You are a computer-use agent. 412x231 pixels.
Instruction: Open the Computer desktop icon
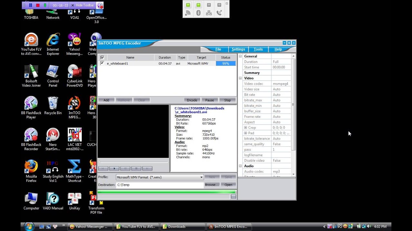[31, 201]
